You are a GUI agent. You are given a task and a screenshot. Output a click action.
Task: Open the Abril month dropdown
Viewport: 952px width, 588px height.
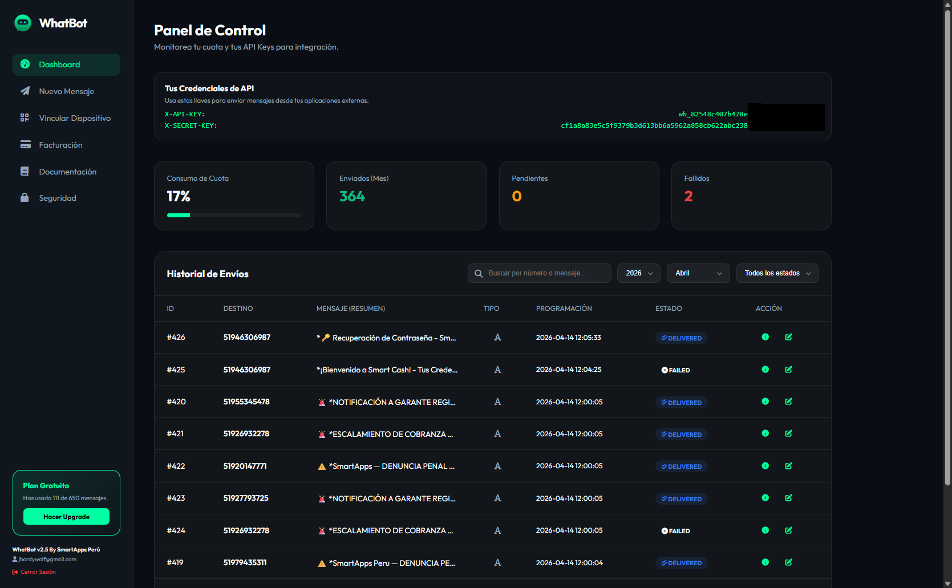(698, 273)
